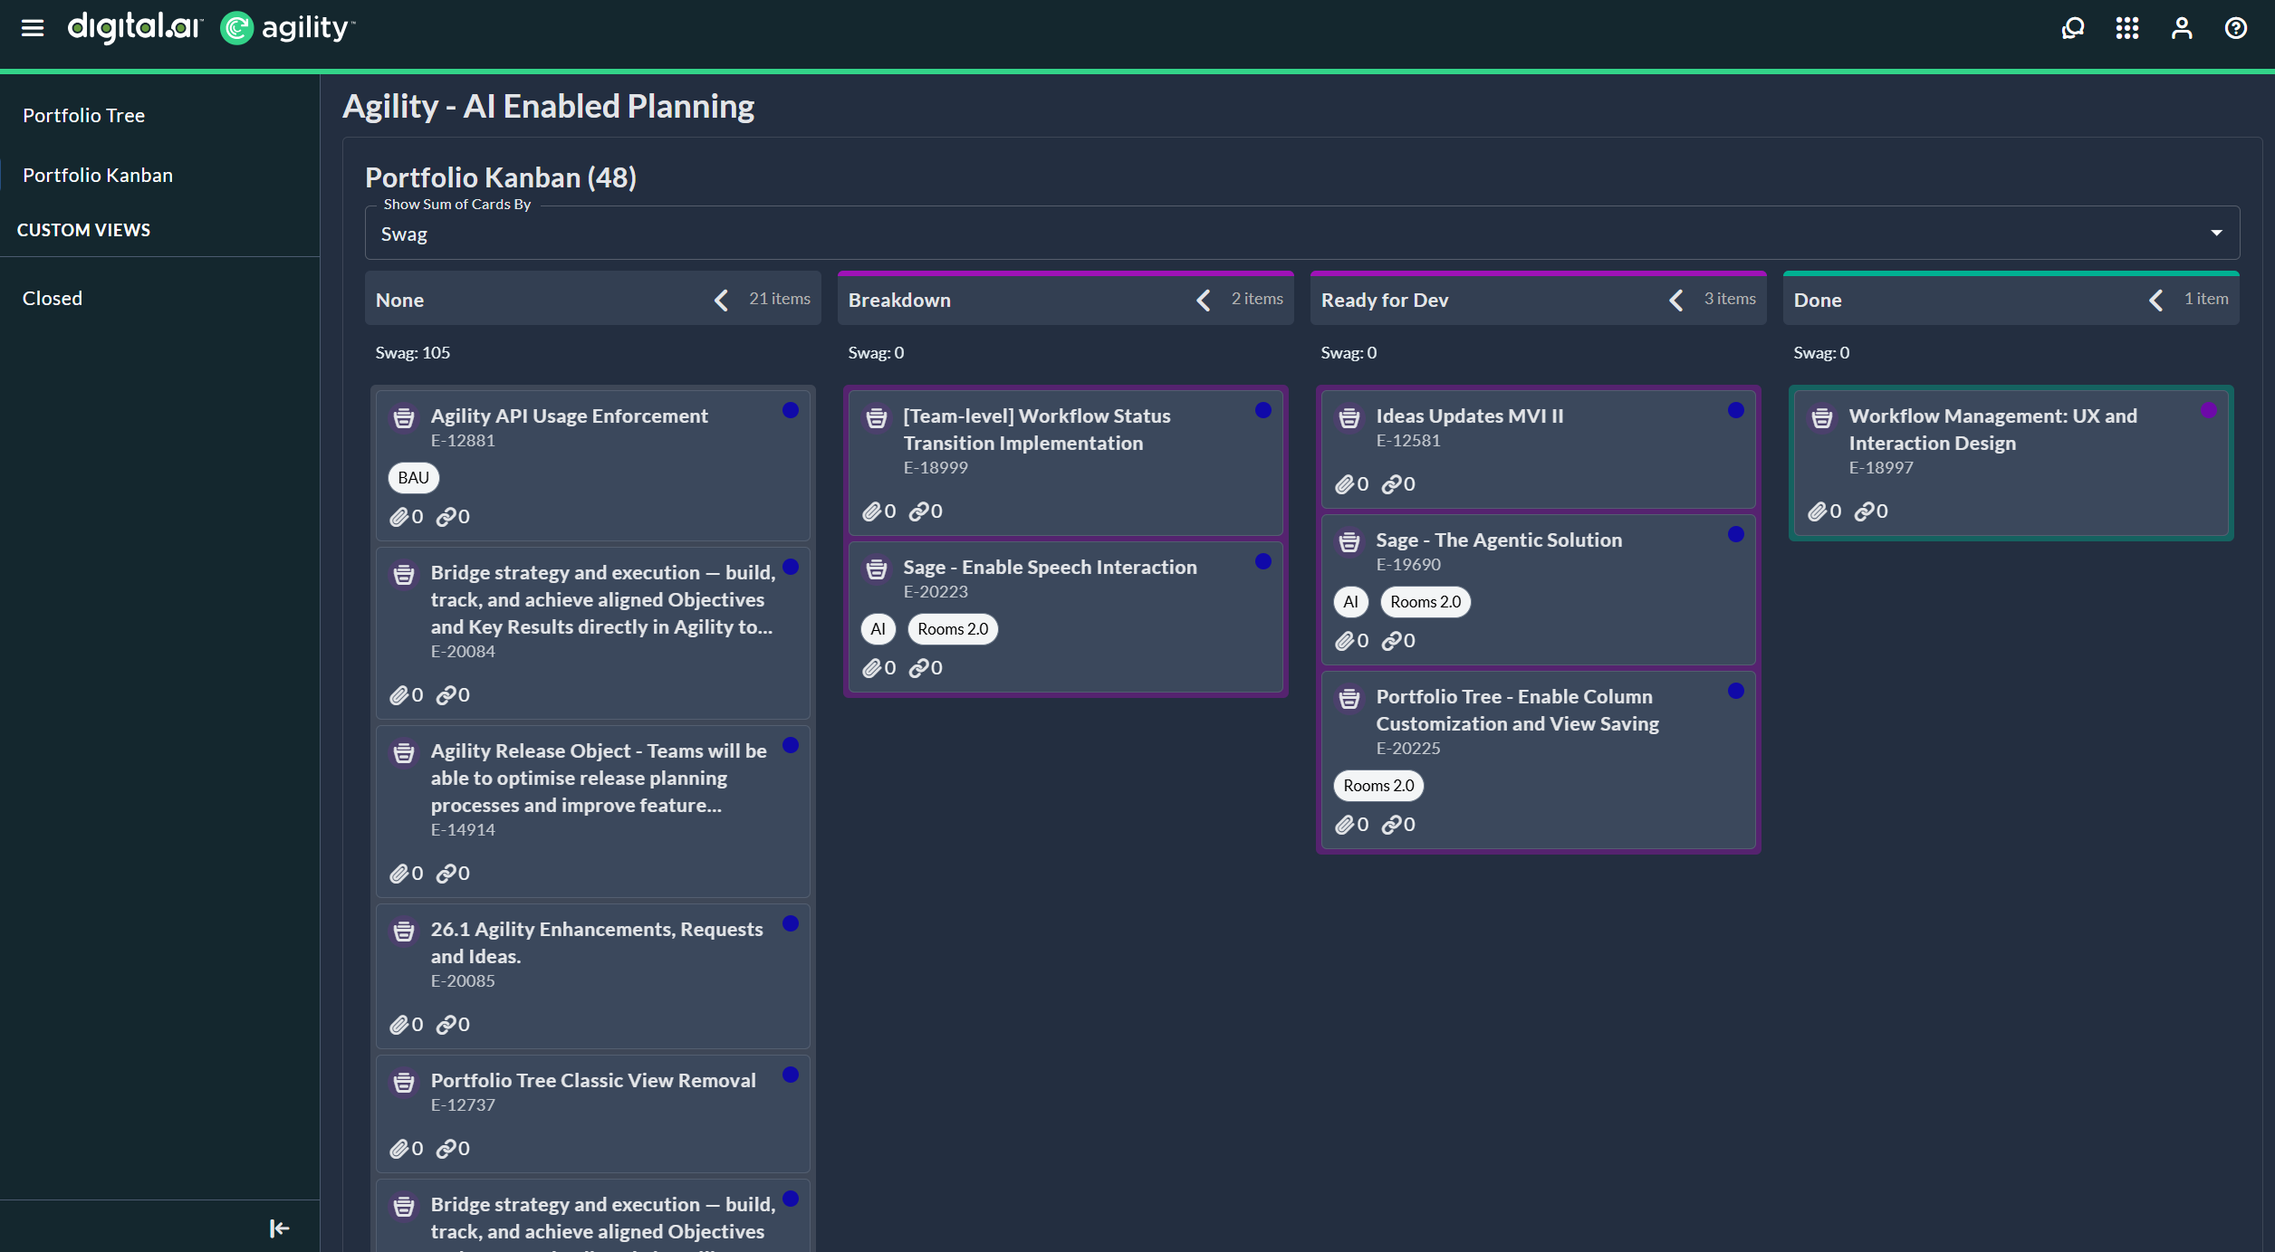2275x1252 pixels.
Task: Select Portfolio Kanban in the sidebar
Action: coord(98,175)
